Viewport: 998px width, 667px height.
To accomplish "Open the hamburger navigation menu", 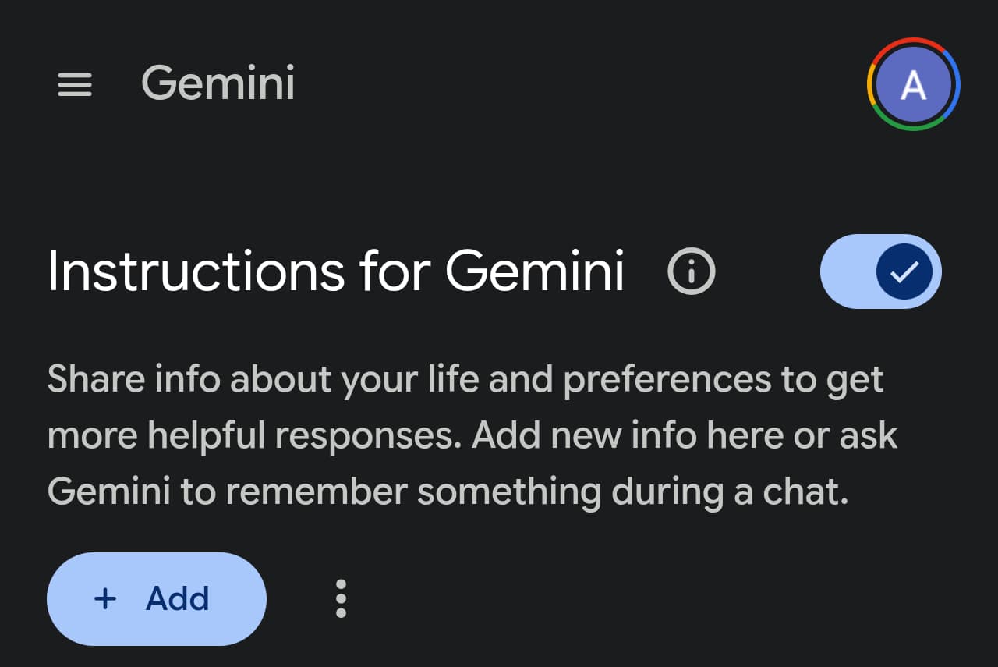I will coord(75,84).
